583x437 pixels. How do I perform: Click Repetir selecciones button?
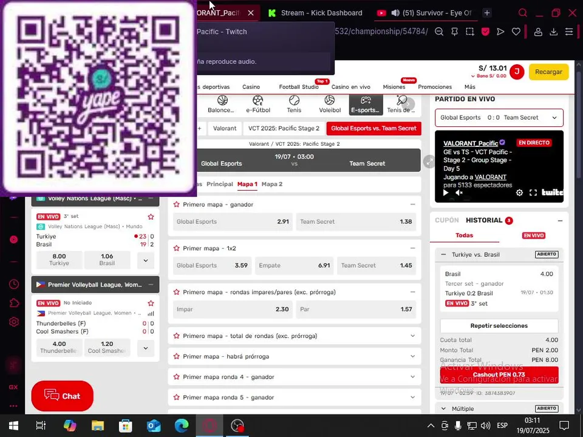tap(499, 326)
